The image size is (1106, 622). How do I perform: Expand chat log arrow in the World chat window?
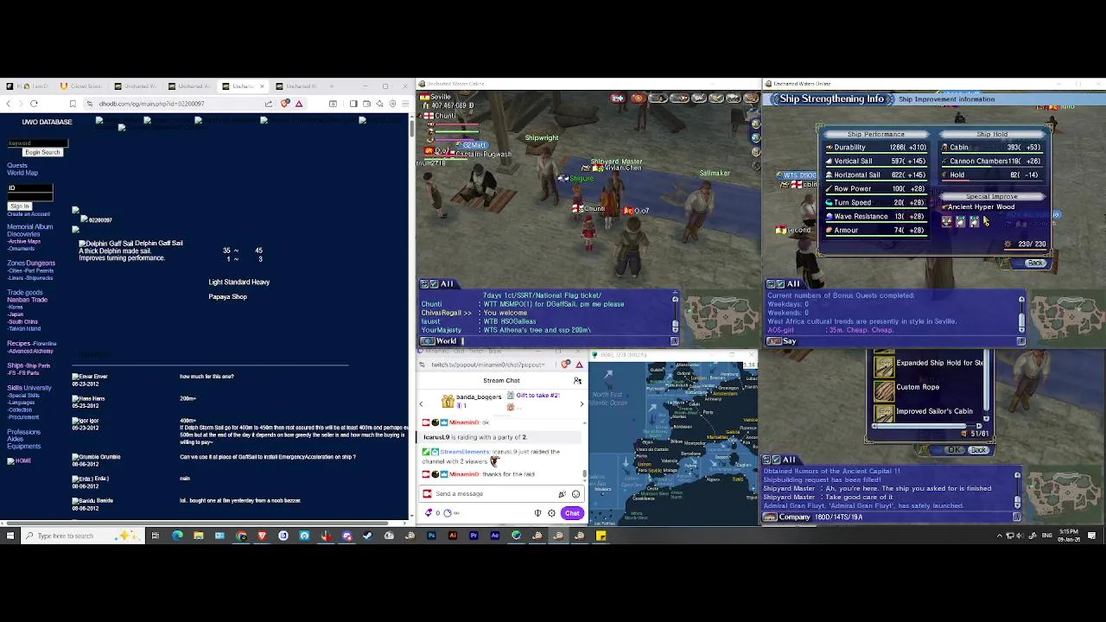tap(674, 340)
